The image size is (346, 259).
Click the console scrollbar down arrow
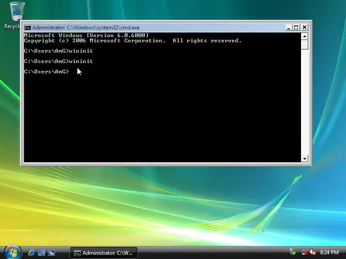(x=305, y=158)
